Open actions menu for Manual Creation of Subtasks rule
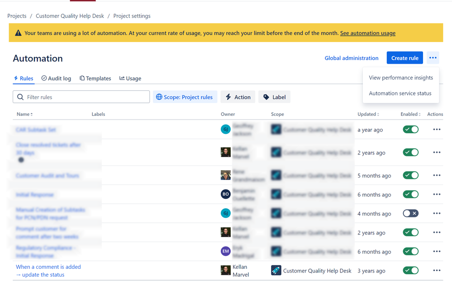 click(437, 213)
